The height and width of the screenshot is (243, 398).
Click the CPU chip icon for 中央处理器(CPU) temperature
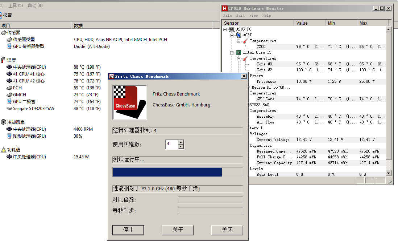click(9, 67)
